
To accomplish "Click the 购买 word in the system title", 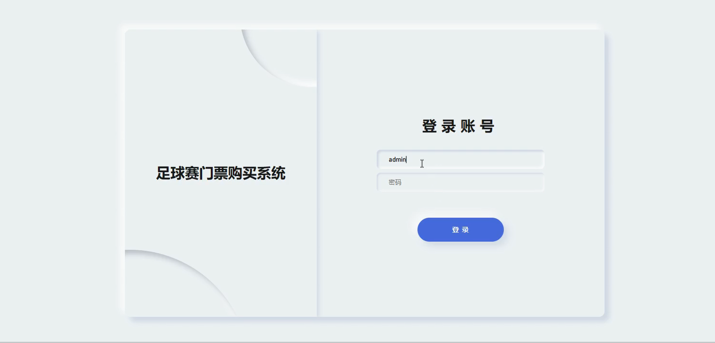I will (242, 173).
